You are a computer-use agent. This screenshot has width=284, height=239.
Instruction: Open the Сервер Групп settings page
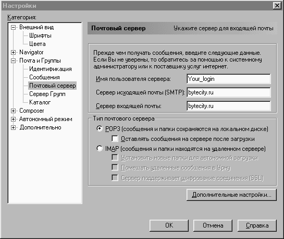pyautogui.click(x=47, y=94)
